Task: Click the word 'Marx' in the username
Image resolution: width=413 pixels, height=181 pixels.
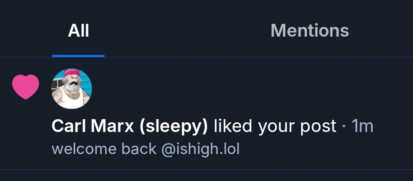Action: pyautogui.click(x=113, y=126)
